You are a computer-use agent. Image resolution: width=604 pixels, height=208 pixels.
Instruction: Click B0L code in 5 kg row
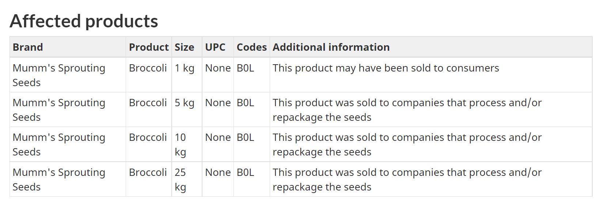(x=245, y=103)
